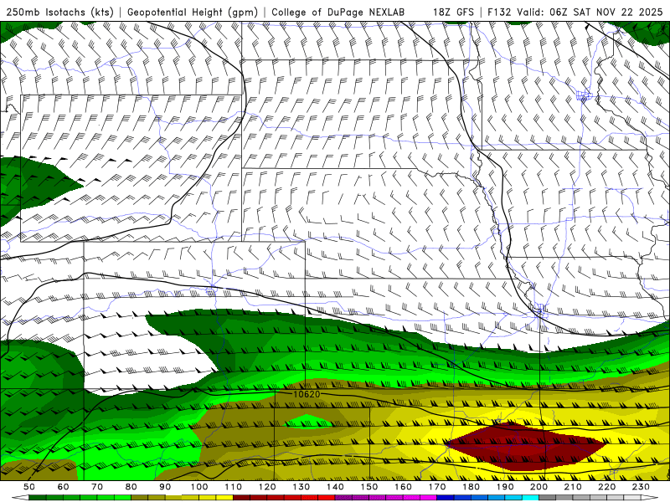Click the 'Geopotential Height (gpm)' title text
This screenshot has height=502, width=670.
point(193,12)
